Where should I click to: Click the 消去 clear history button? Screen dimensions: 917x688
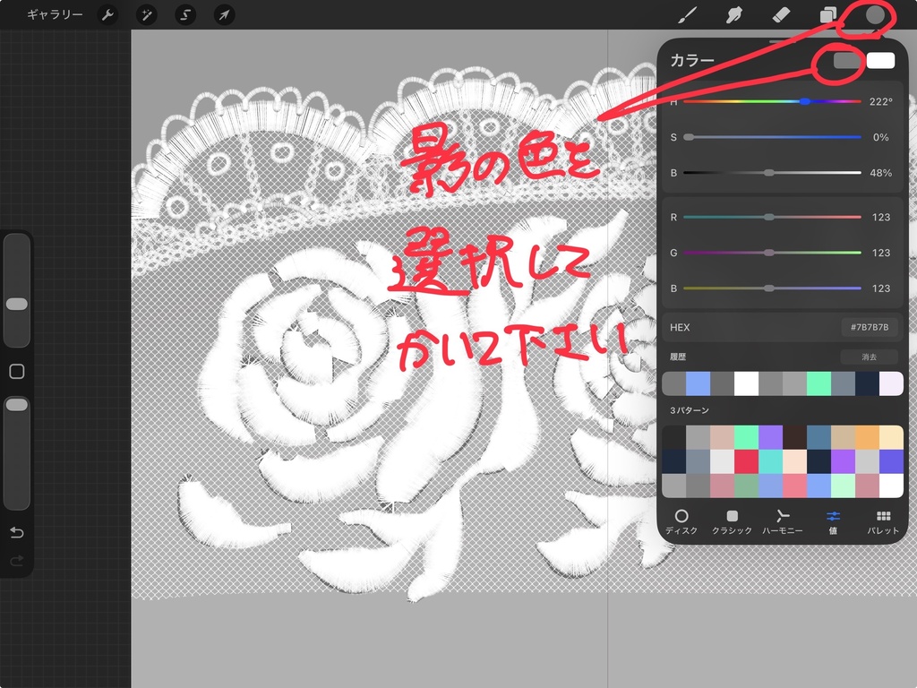869,357
